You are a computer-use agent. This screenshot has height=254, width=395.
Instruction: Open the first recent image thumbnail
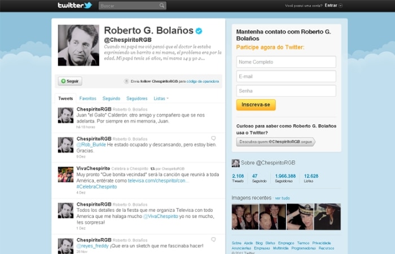[245, 217]
